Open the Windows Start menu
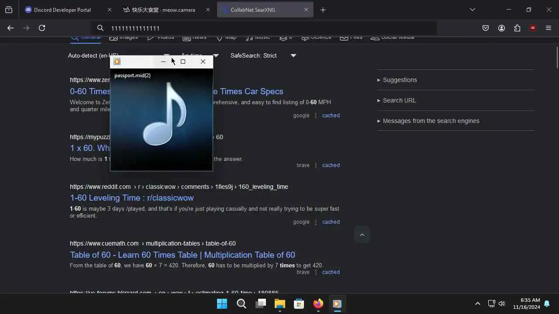The width and height of the screenshot is (559, 314). click(222, 304)
